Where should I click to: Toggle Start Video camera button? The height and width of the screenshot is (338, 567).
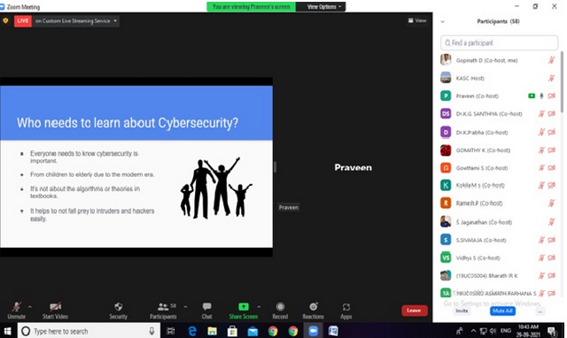tap(55, 307)
